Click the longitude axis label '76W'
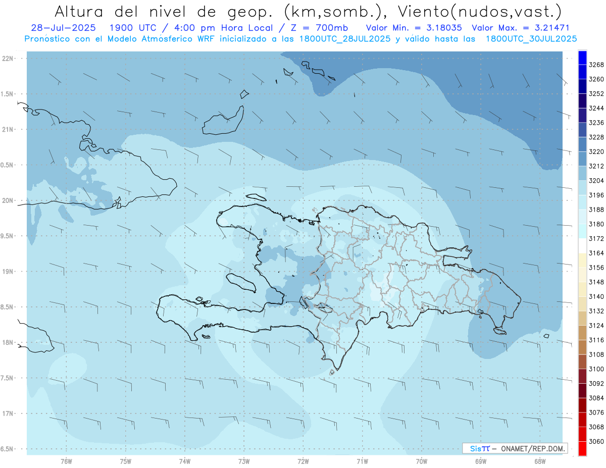 (66, 461)
